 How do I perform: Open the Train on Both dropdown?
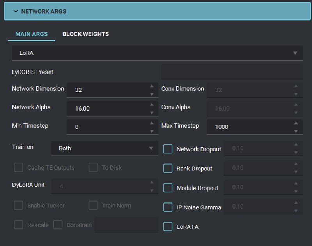click(105, 148)
